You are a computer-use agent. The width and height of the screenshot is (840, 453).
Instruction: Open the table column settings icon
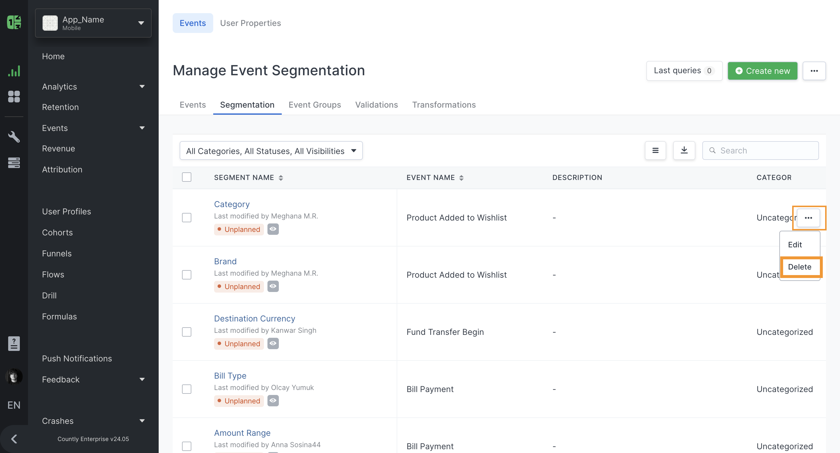(x=655, y=150)
